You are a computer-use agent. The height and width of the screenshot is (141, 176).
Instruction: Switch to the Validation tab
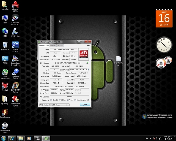coord(60,45)
